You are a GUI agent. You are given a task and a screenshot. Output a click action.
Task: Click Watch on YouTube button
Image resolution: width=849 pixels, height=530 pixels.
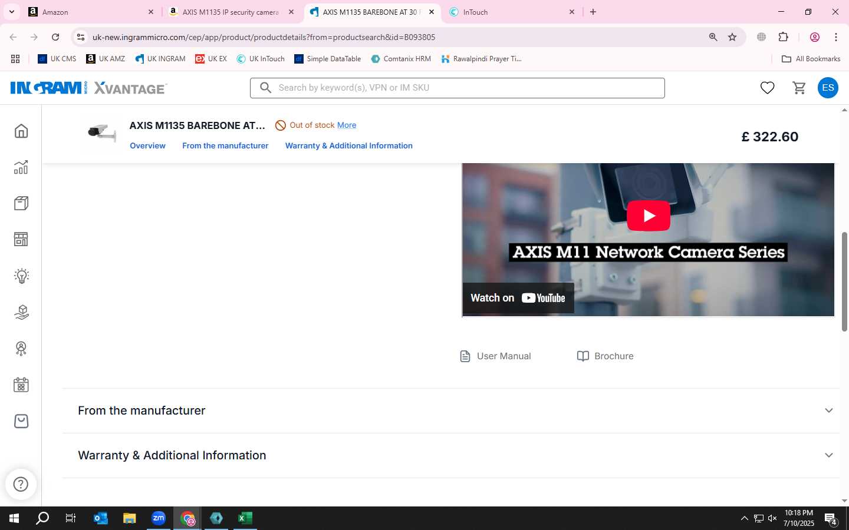tap(518, 298)
